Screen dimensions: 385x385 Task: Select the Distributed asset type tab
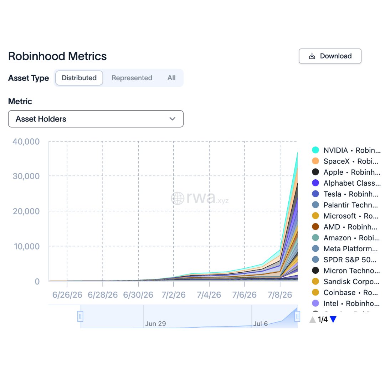click(x=79, y=78)
